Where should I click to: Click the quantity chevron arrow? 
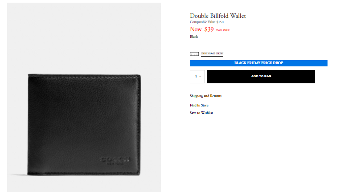[x=201, y=77]
